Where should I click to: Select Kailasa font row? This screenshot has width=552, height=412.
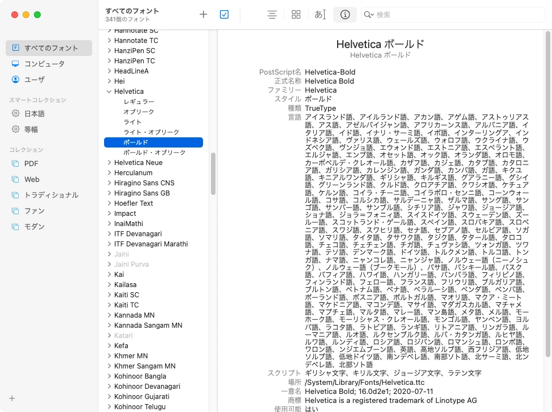pos(153,285)
